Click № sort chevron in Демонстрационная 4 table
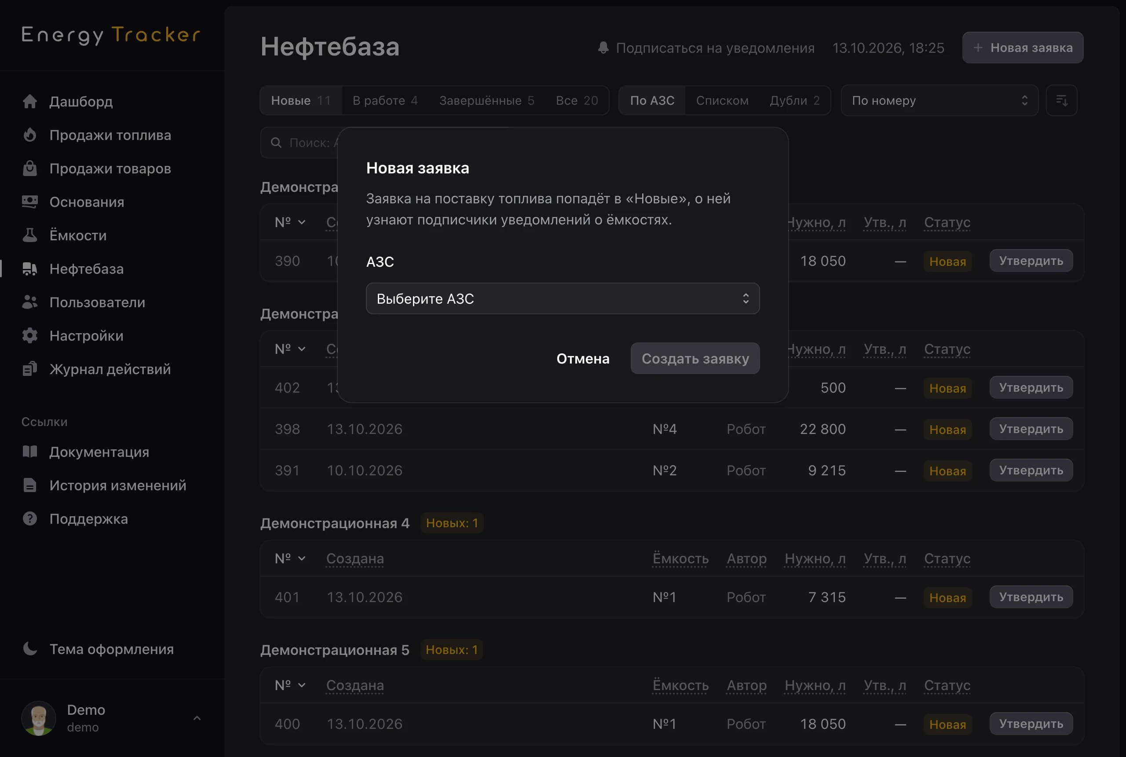This screenshot has height=757, width=1126. (302, 559)
